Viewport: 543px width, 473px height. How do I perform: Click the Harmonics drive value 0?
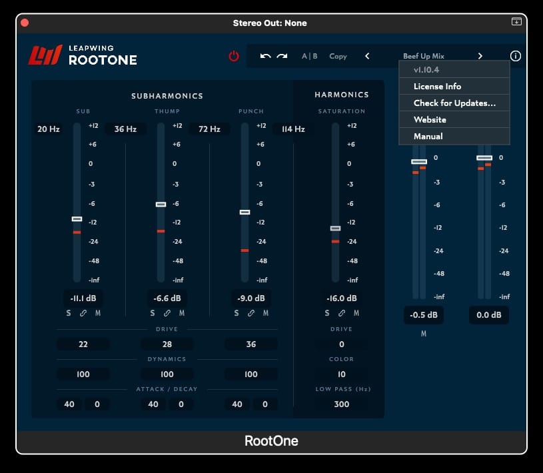coord(341,344)
